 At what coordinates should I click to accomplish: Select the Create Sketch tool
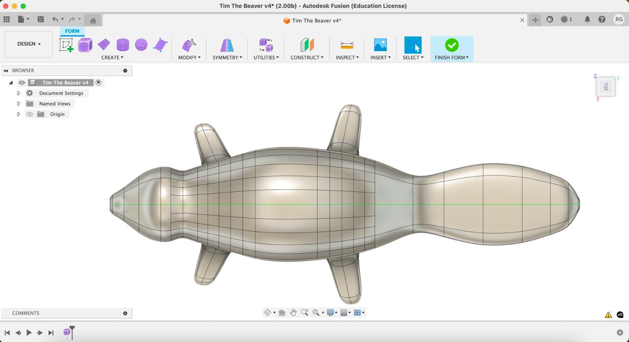66,45
